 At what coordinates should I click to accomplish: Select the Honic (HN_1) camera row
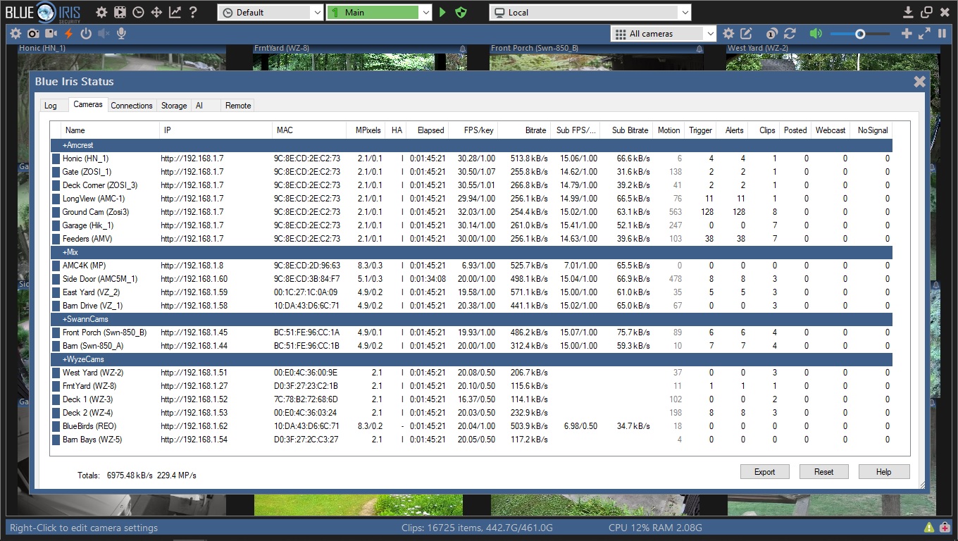coord(472,158)
